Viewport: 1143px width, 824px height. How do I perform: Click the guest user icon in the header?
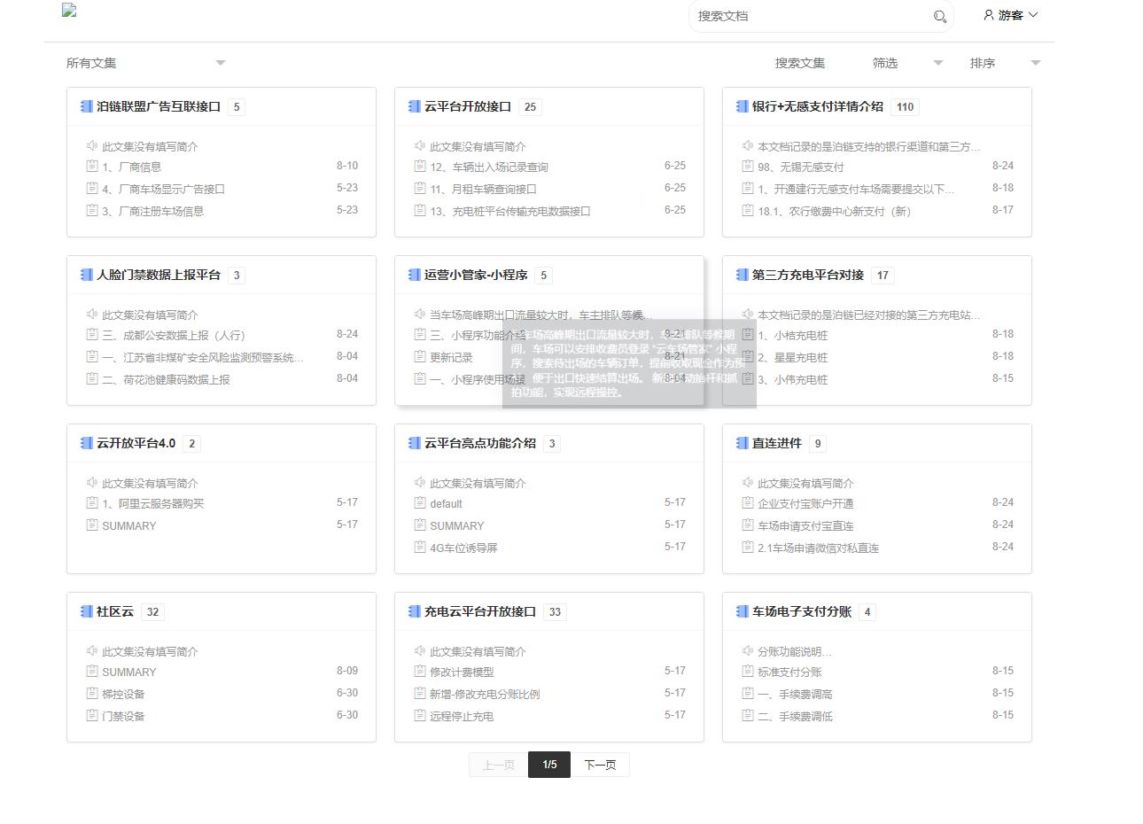988,14
